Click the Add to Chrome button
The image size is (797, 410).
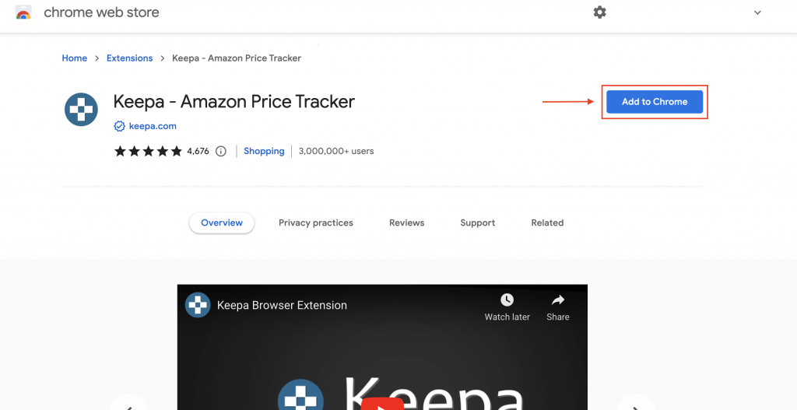tap(655, 102)
